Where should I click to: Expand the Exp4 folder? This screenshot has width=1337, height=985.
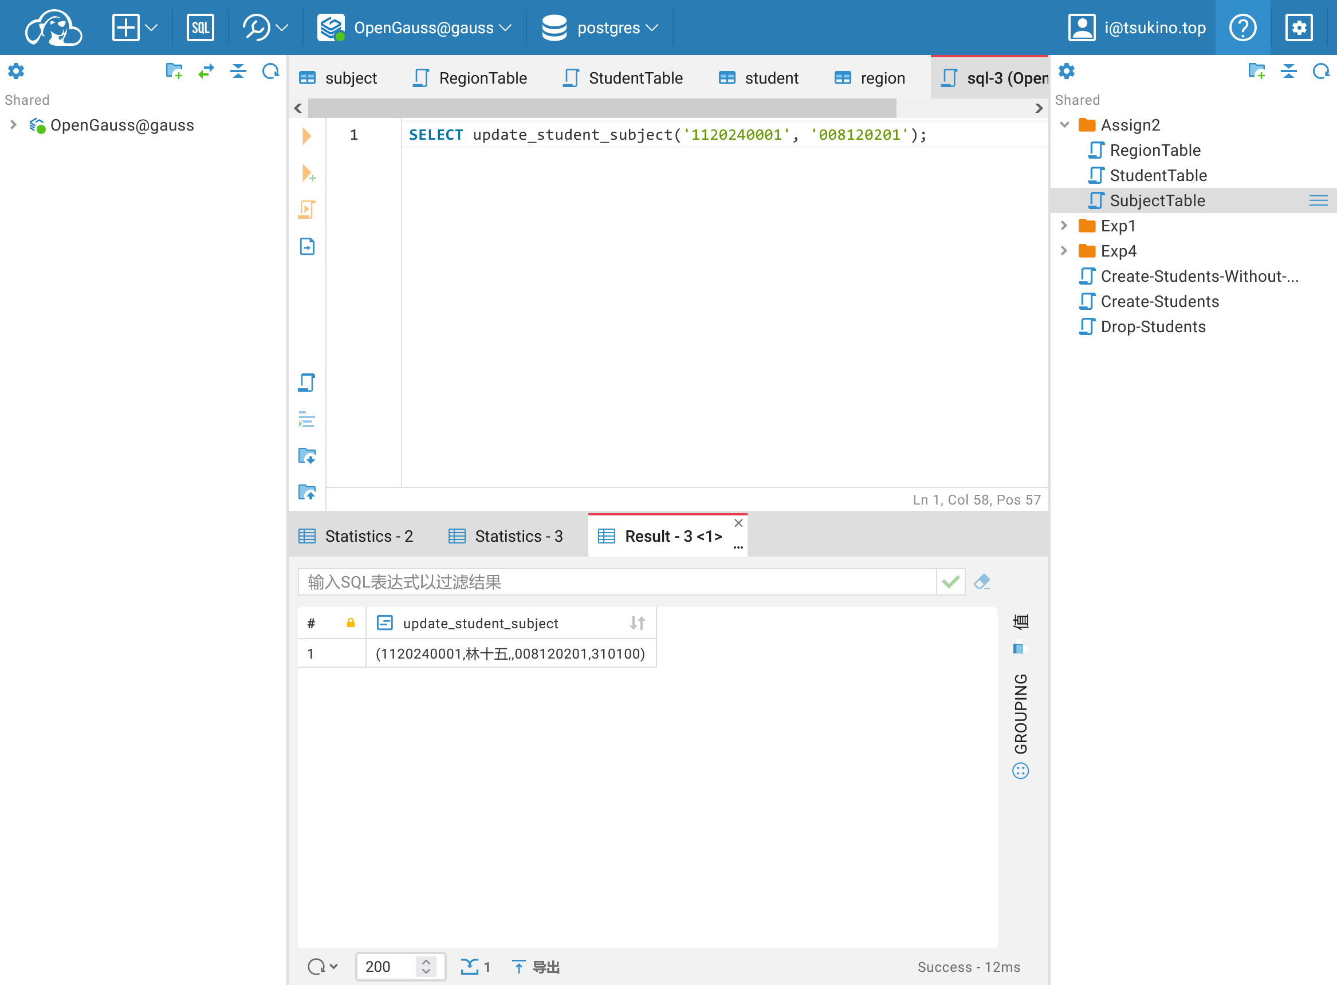(x=1064, y=251)
